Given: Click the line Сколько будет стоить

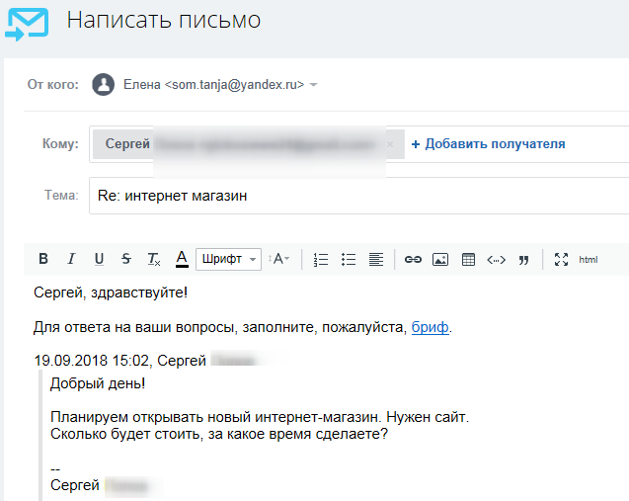Looking at the screenshot, I should click(x=219, y=434).
